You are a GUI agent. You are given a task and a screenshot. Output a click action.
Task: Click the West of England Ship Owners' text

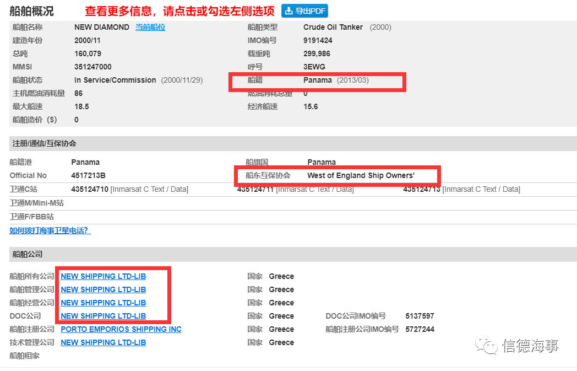[x=361, y=176]
